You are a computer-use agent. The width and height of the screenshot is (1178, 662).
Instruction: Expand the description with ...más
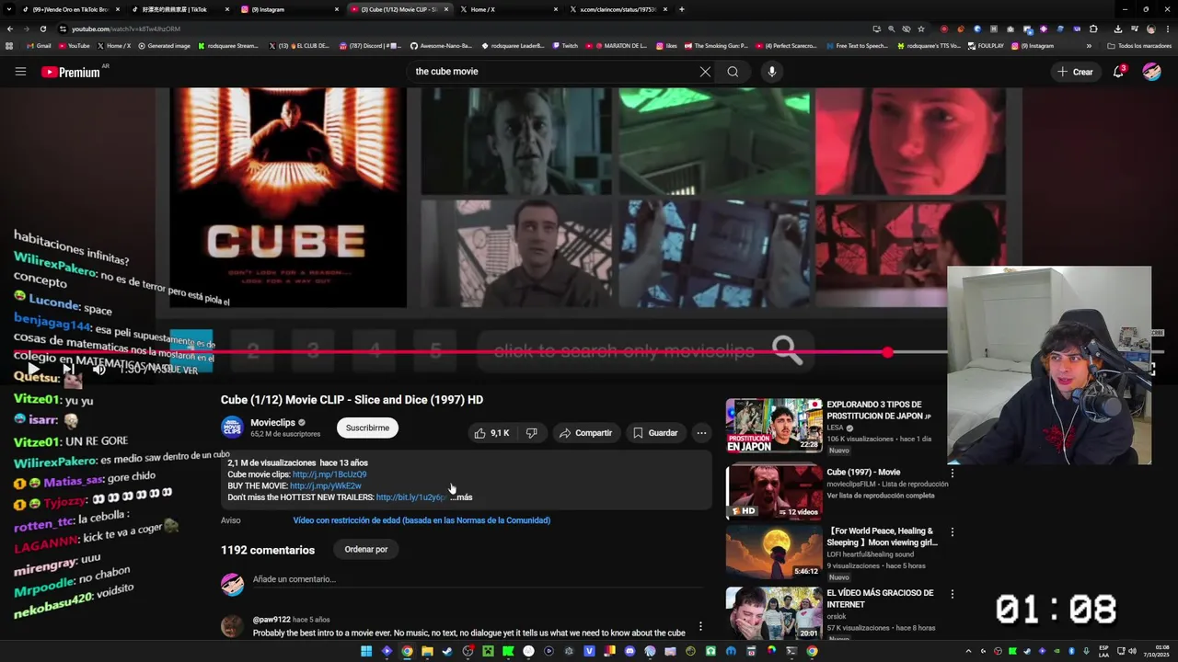tap(461, 497)
